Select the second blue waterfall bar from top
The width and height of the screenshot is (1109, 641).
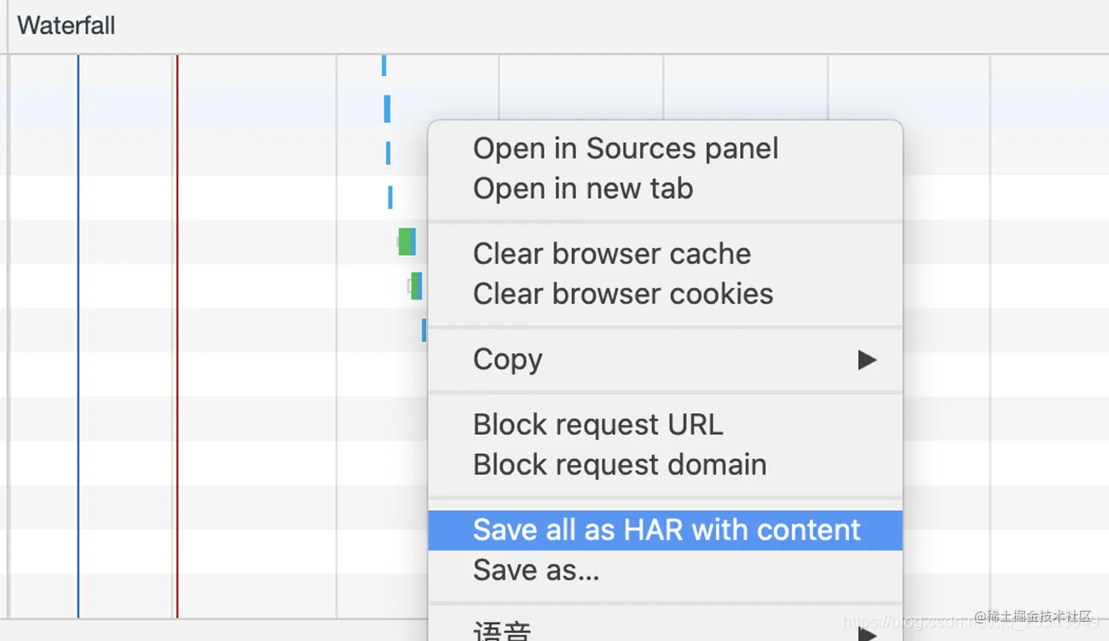click(x=387, y=109)
